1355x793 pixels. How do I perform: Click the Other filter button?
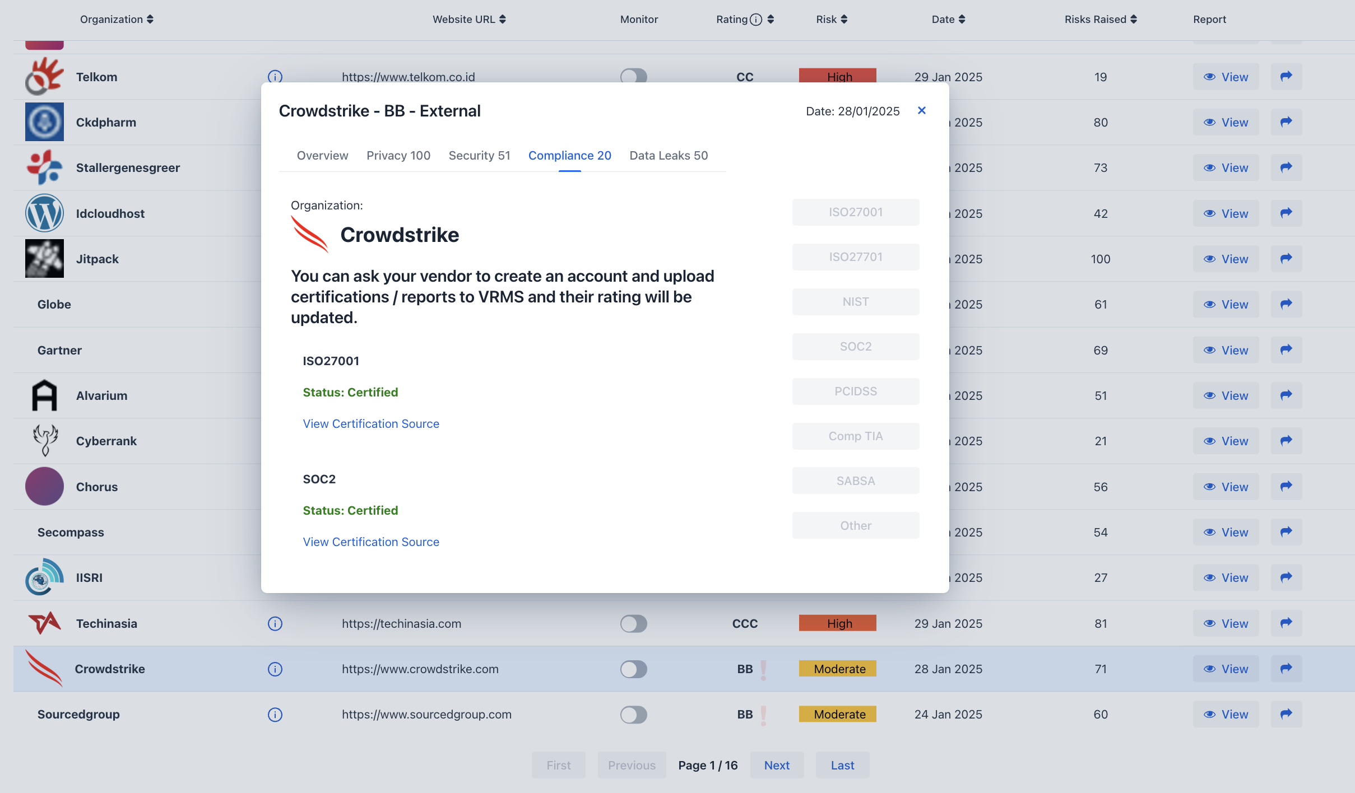coord(856,525)
